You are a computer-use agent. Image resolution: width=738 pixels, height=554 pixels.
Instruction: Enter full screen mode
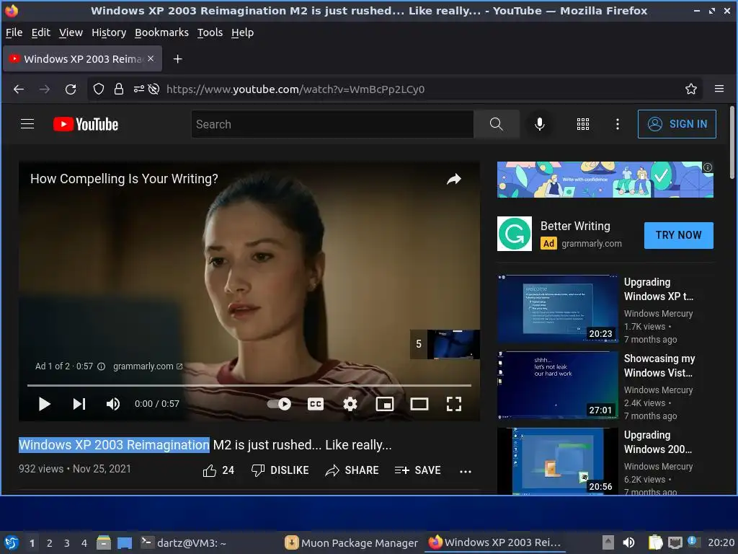pos(454,404)
